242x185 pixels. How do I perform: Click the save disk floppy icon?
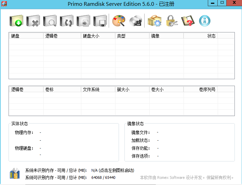click(x=100, y=21)
